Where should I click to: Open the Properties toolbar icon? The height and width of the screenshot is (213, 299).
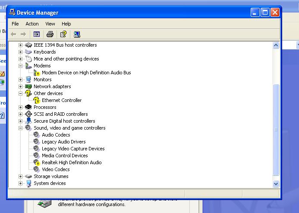tap(63, 34)
